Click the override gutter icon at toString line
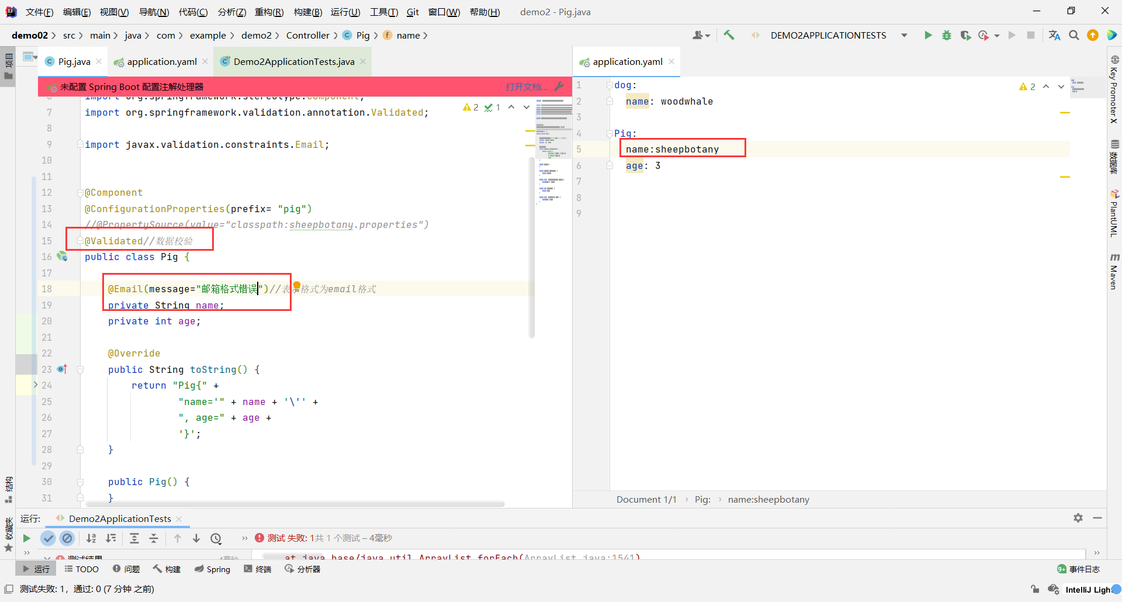This screenshot has height=602, width=1122. point(62,369)
